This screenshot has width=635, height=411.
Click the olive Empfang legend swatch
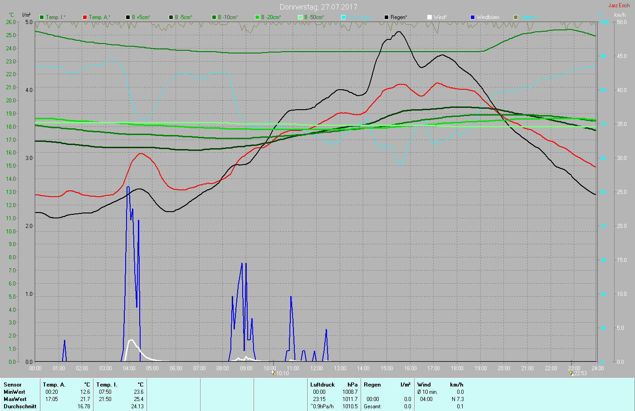pos(516,17)
